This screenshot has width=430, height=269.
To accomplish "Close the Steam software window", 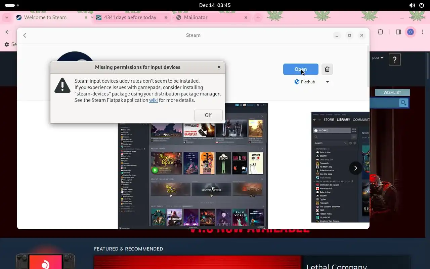I will 362,35.
